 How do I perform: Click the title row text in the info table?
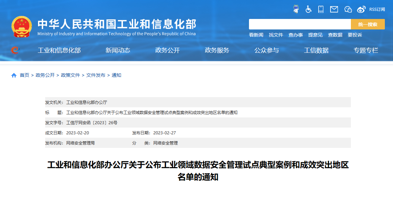[152, 113]
